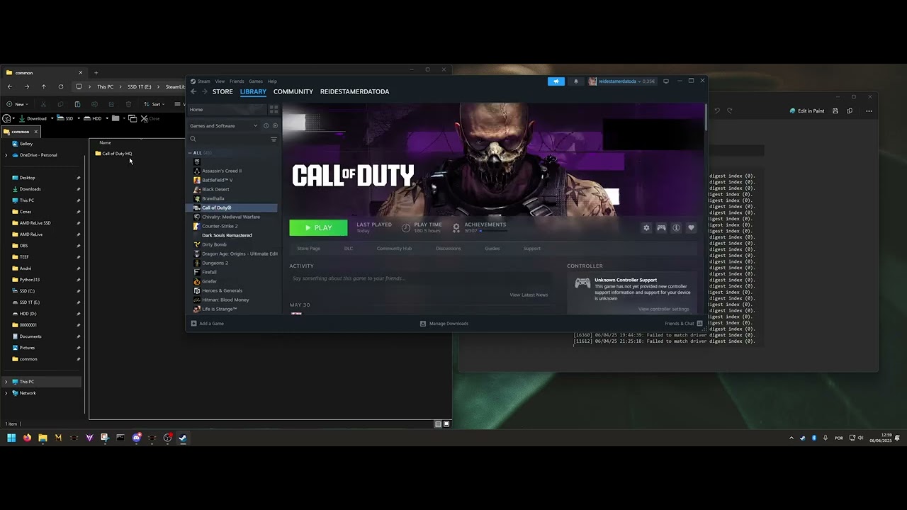Select Counter-Strike 2 in library
907x510 pixels.
(x=220, y=226)
